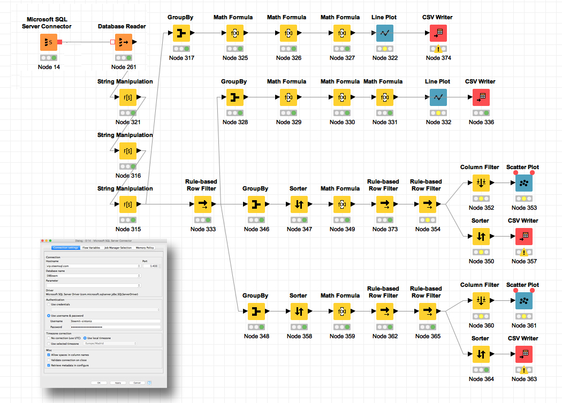Select GroupBy node 328

pos(235,97)
